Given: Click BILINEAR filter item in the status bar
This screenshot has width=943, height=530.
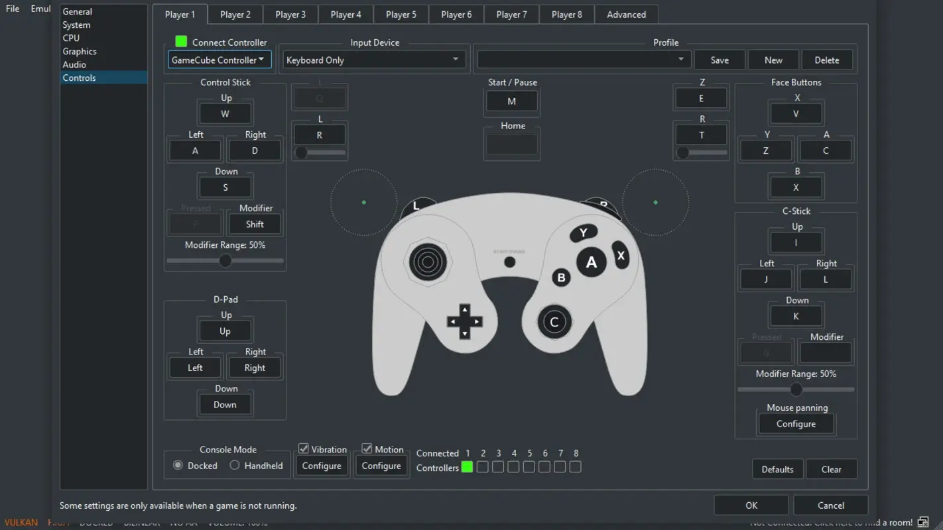Looking at the screenshot, I should point(141,522).
